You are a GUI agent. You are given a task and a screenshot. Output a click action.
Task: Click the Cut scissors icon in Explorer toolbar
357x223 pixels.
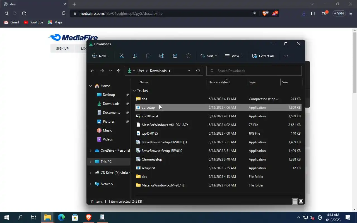[122, 56]
